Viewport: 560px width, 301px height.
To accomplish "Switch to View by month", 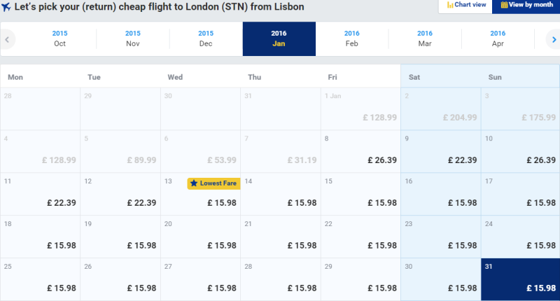I will (526, 5).
